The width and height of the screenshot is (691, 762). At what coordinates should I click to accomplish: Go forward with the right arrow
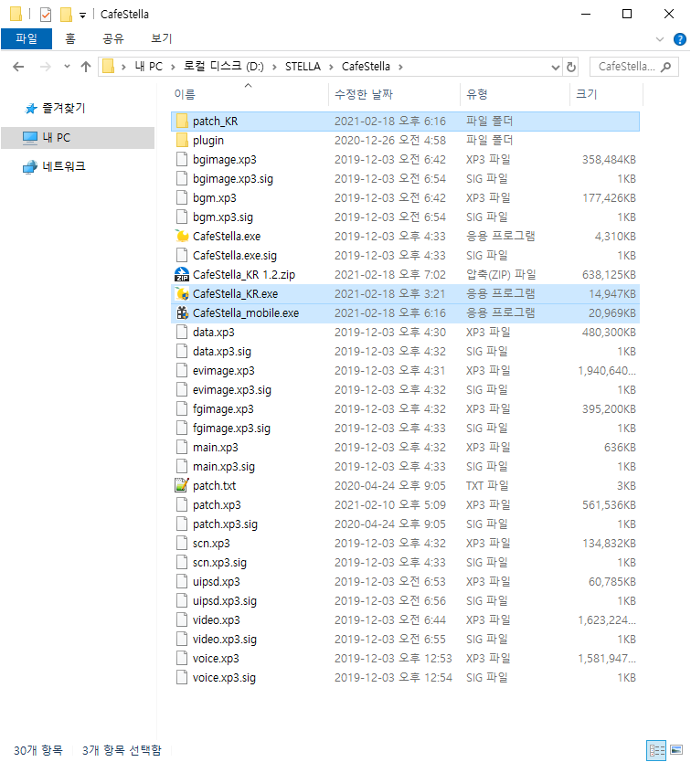[46, 67]
